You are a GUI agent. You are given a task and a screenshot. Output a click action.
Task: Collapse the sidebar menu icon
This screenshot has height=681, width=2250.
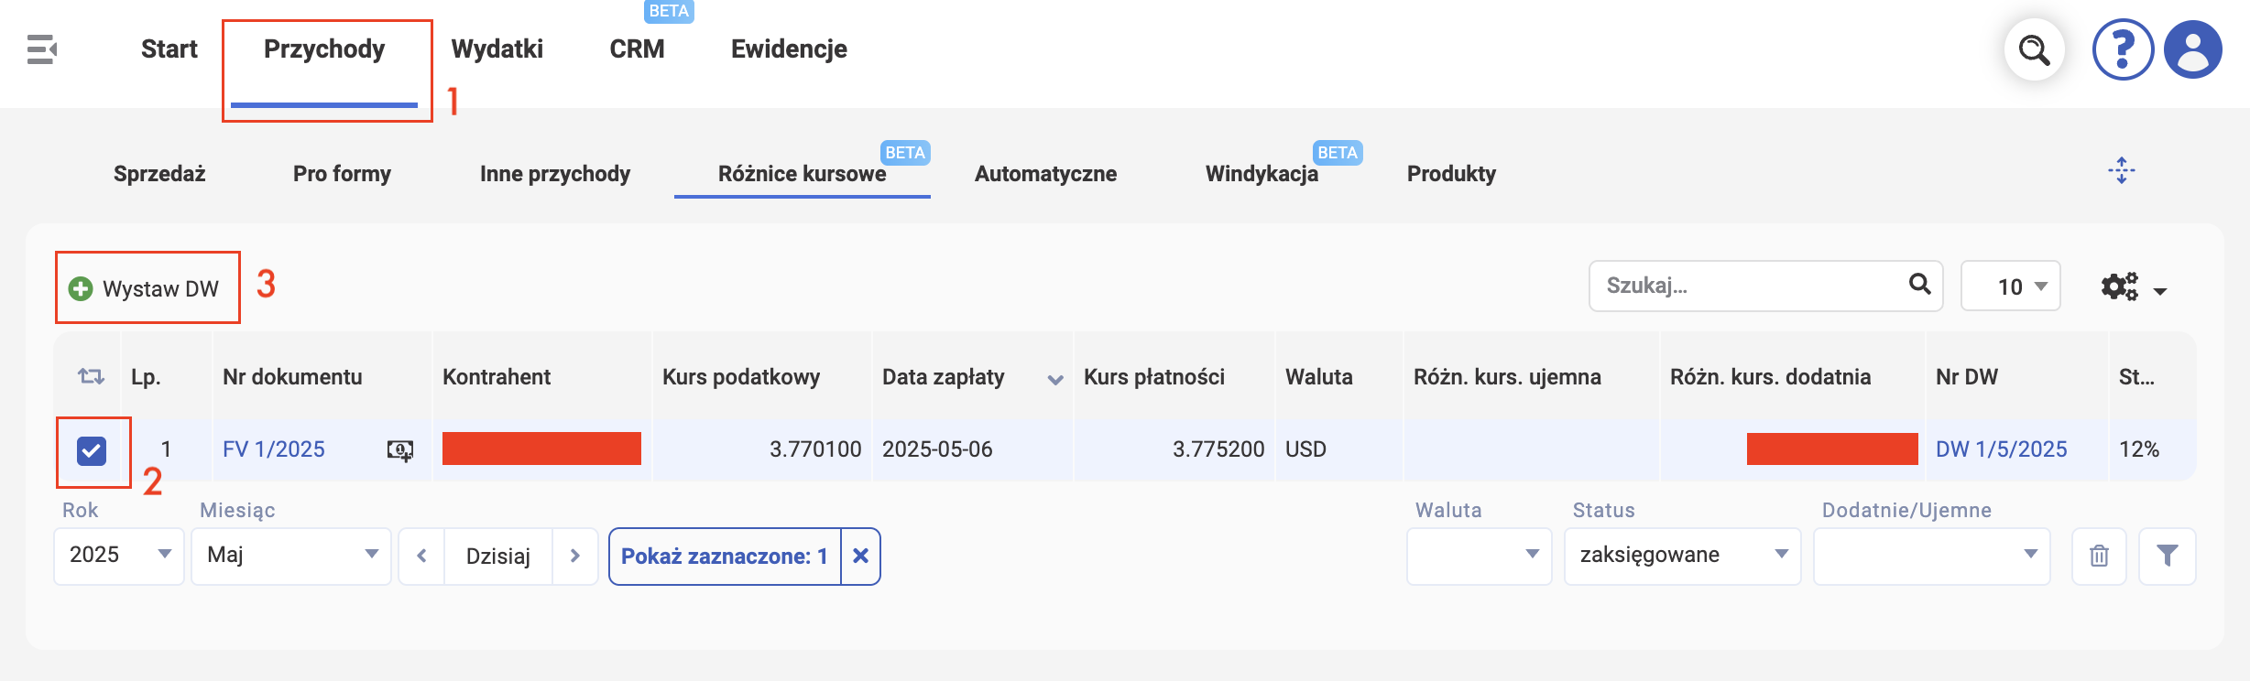pos(42,49)
